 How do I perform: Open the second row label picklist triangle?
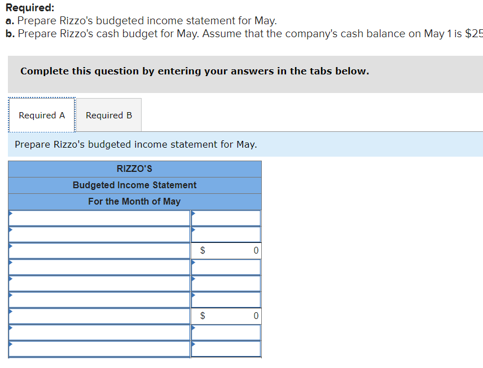coord(10,230)
